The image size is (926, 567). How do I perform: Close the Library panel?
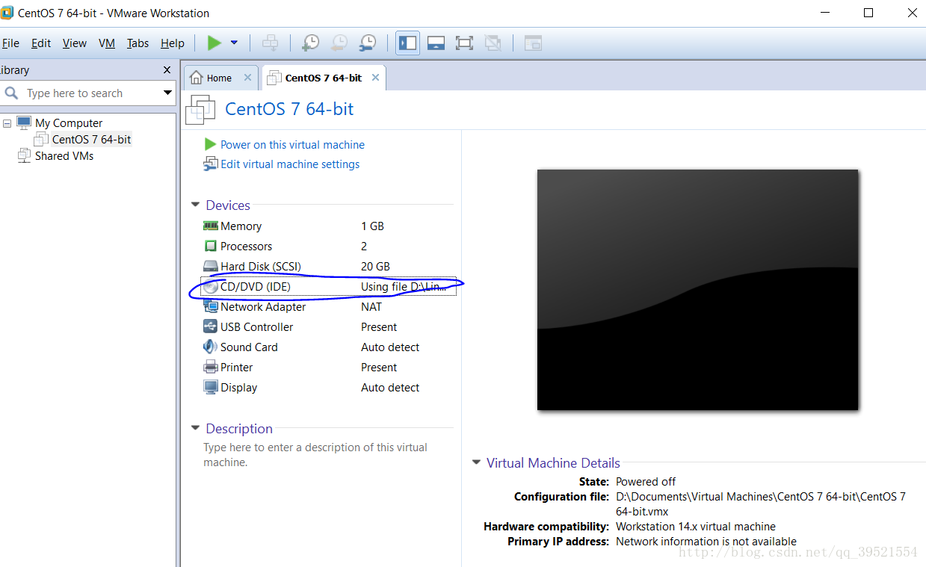pos(167,69)
